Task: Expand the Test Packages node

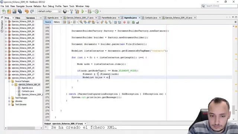Action: pyautogui.click(x=9, y=98)
